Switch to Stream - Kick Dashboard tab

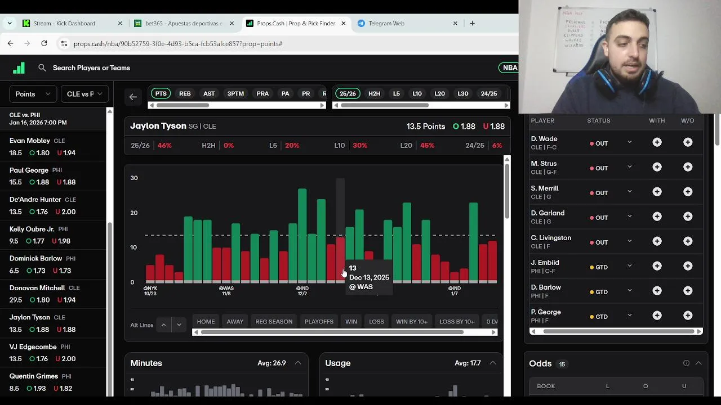[x=72, y=23]
